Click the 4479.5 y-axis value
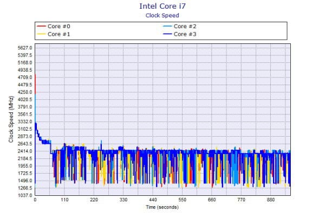 click(x=25, y=85)
